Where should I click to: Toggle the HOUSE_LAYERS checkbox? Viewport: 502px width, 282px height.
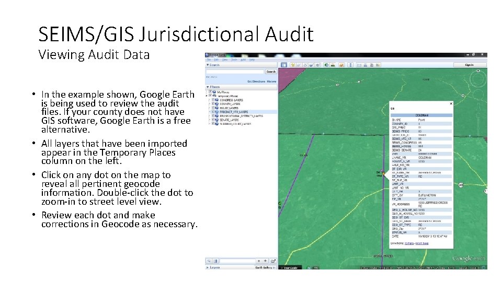click(x=213, y=108)
